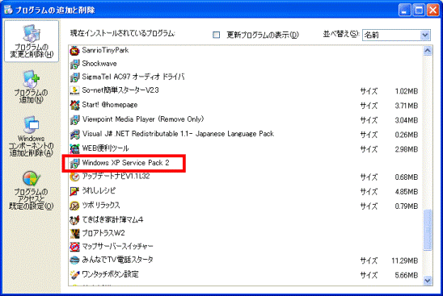
Task: Click the 1.02MB size value
Action: [407, 91]
